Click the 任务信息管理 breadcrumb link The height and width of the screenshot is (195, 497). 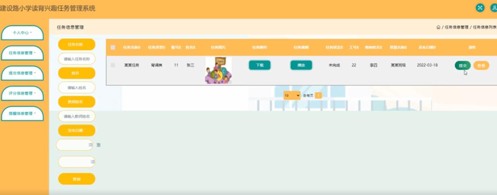click(457, 27)
